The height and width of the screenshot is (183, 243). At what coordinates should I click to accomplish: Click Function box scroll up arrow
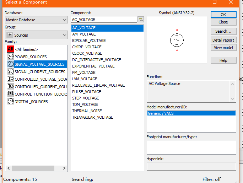tap(232, 84)
